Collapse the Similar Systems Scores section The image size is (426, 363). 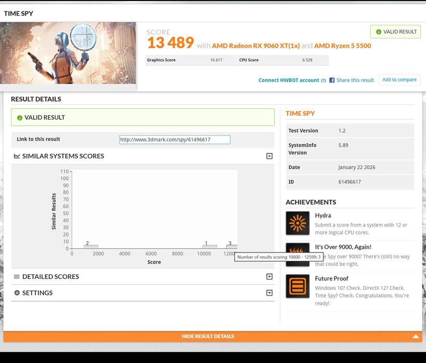pyautogui.click(x=269, y=156)
